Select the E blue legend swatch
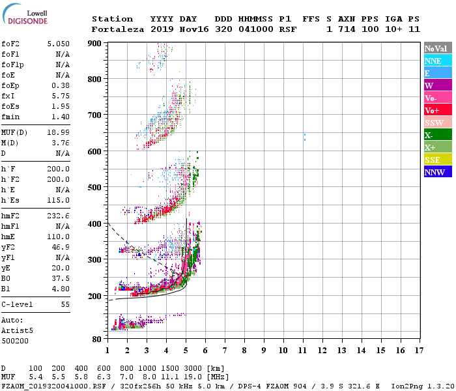The width and height of the screenshot is (456, 391). point(438,73)
